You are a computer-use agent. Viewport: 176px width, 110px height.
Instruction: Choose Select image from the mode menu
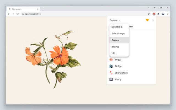(x=118, y=34)
